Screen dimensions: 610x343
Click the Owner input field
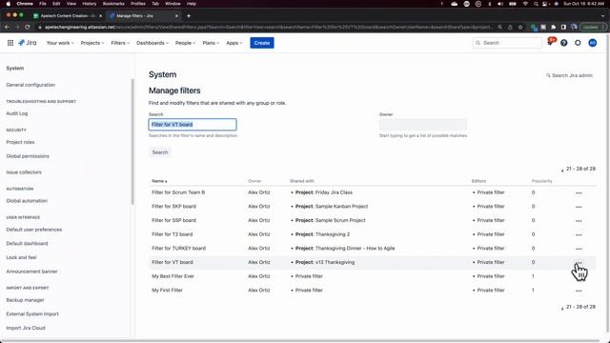tap(423, 125)
